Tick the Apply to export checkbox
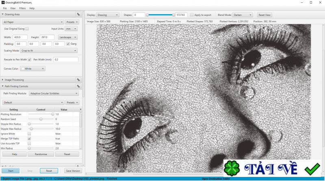This screenshot has width=325, height=181. click(192, 15)
